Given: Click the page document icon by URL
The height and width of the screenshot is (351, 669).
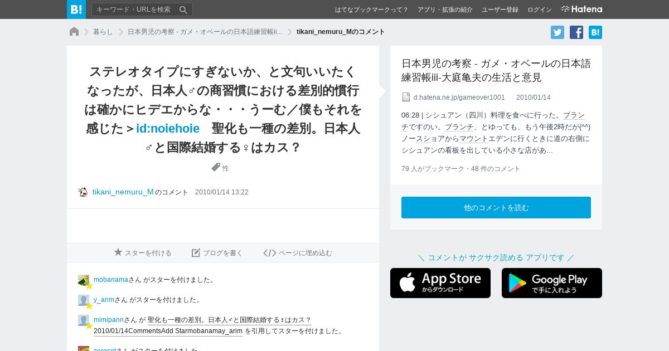Looking at the screenshot, I should 406,97.
